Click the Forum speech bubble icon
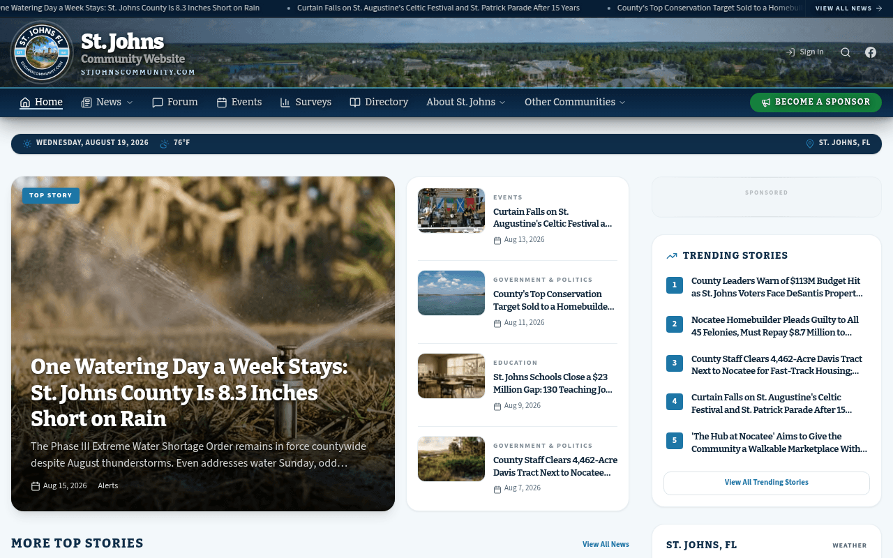Screen dimensions: 893x558 [x=158, y=103]
